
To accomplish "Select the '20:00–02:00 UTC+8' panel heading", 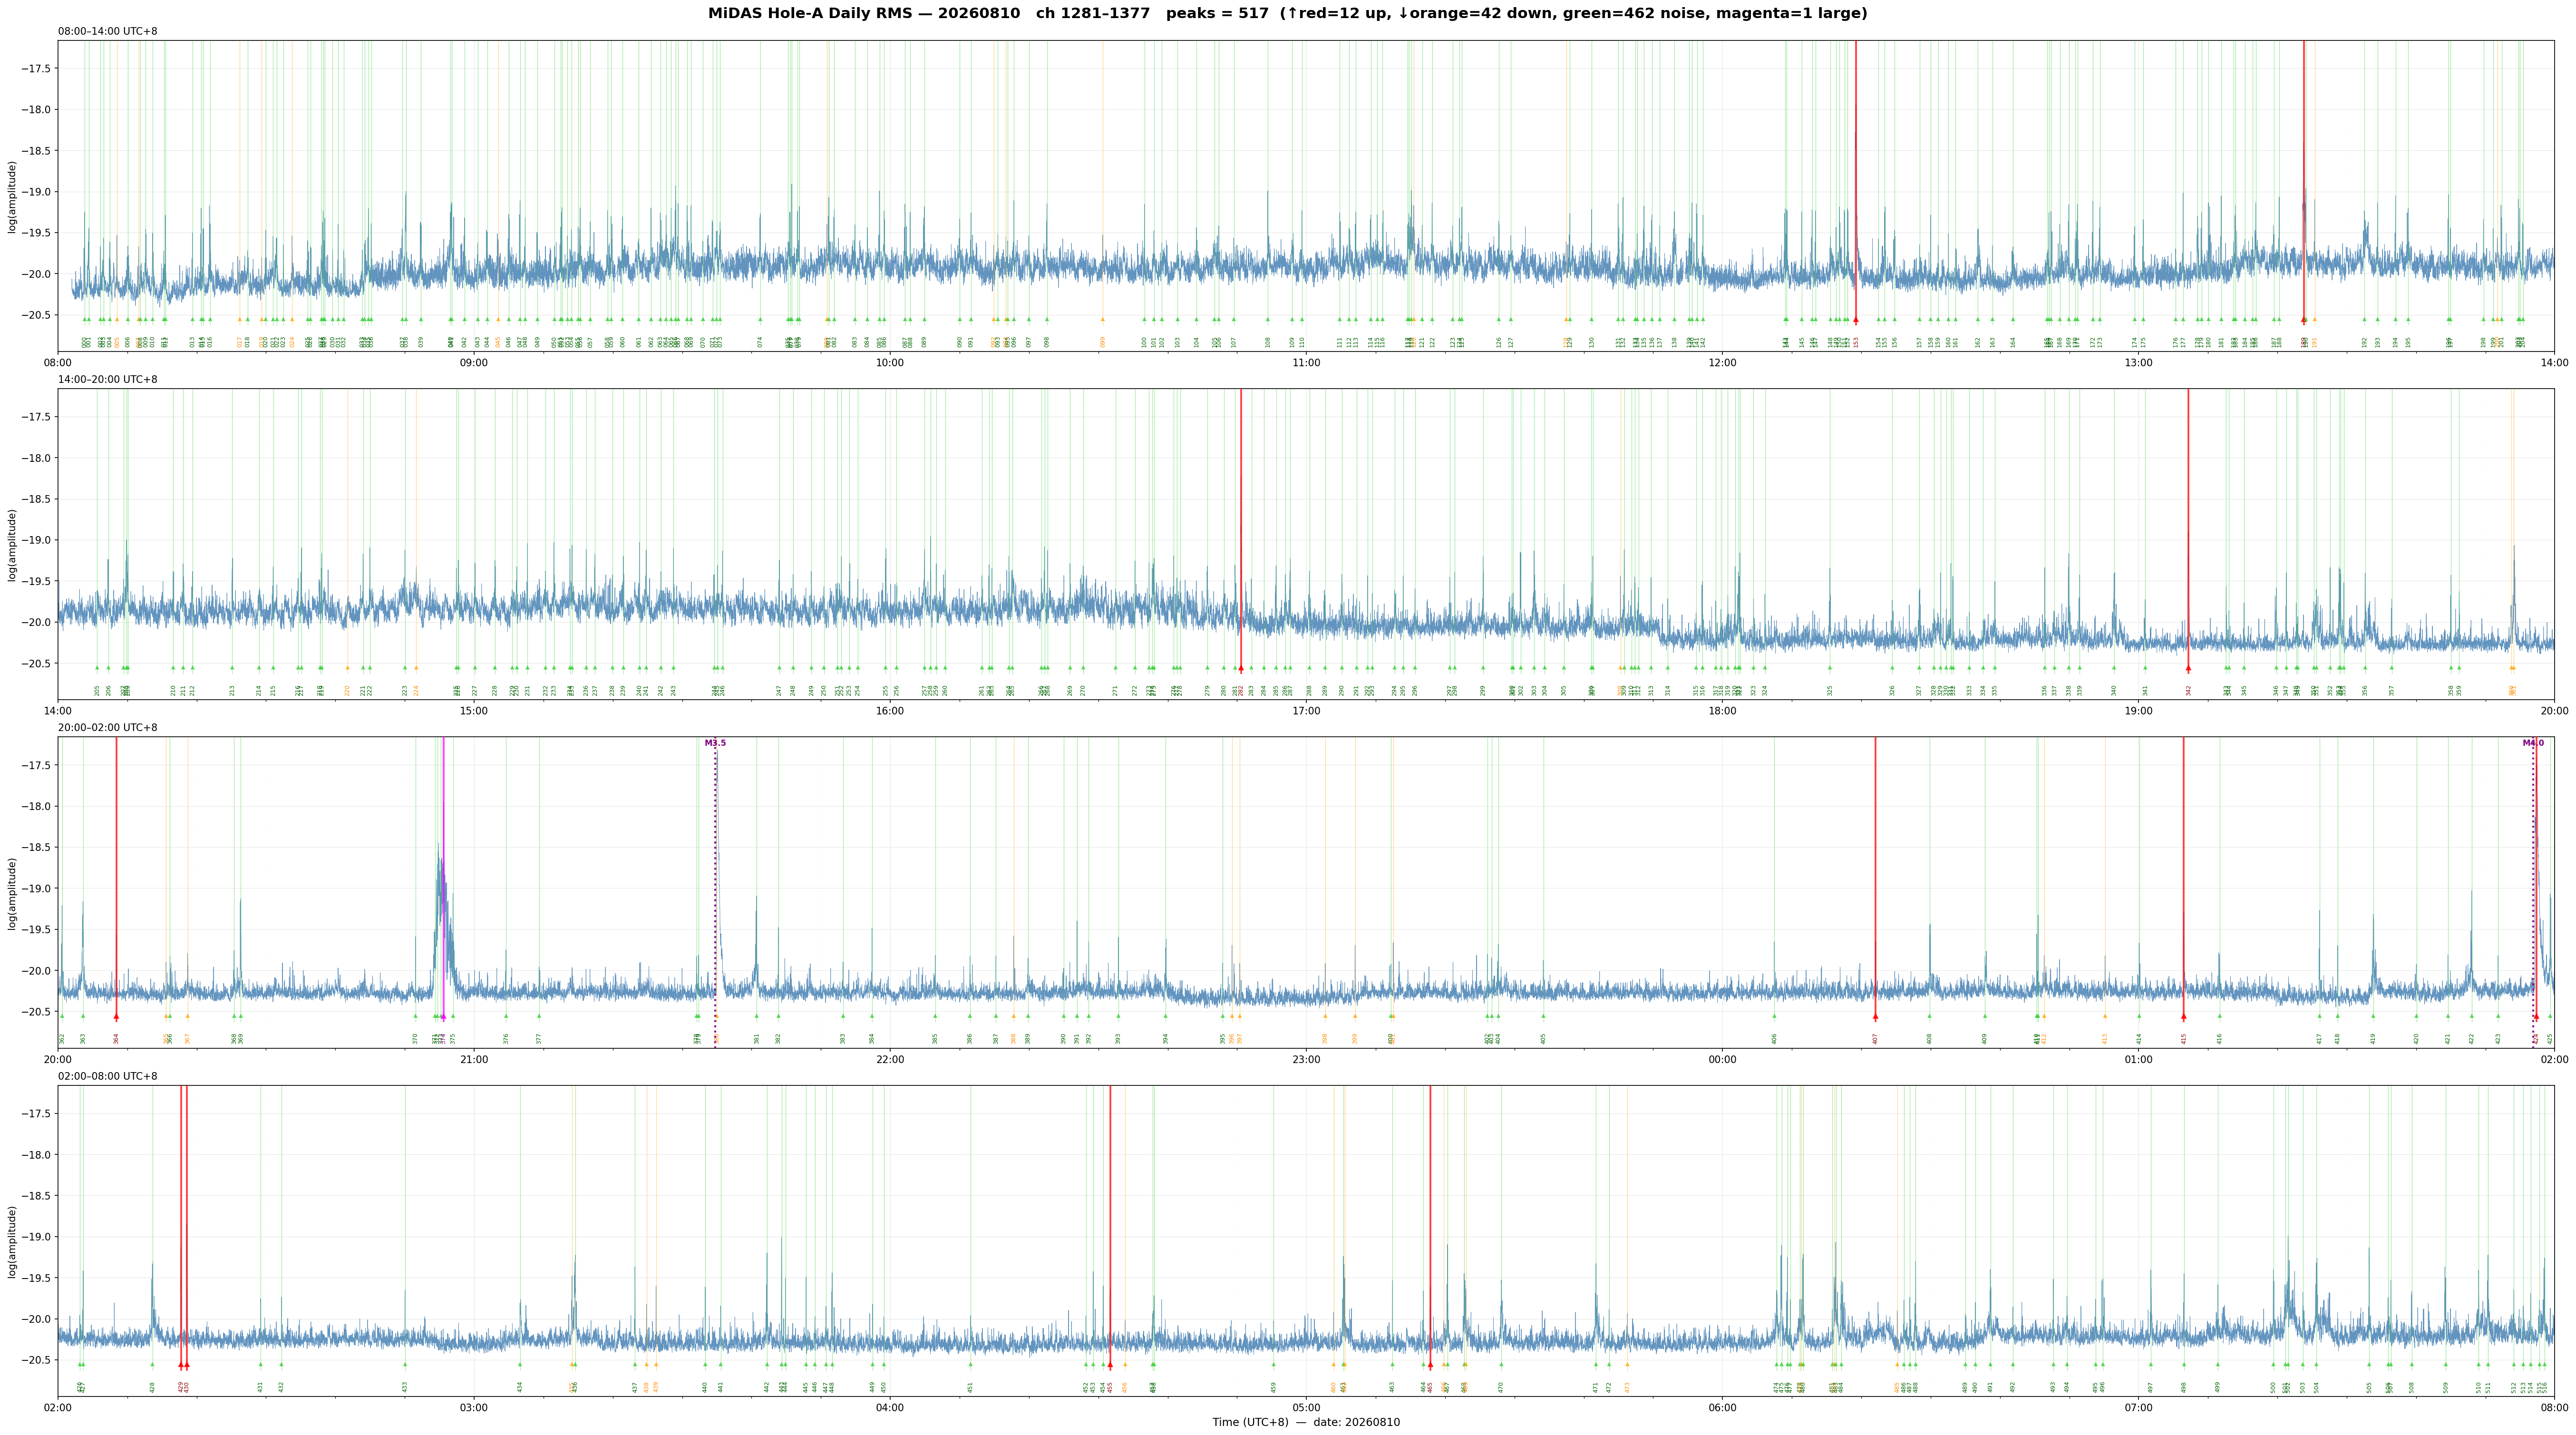I will (107, 728).
